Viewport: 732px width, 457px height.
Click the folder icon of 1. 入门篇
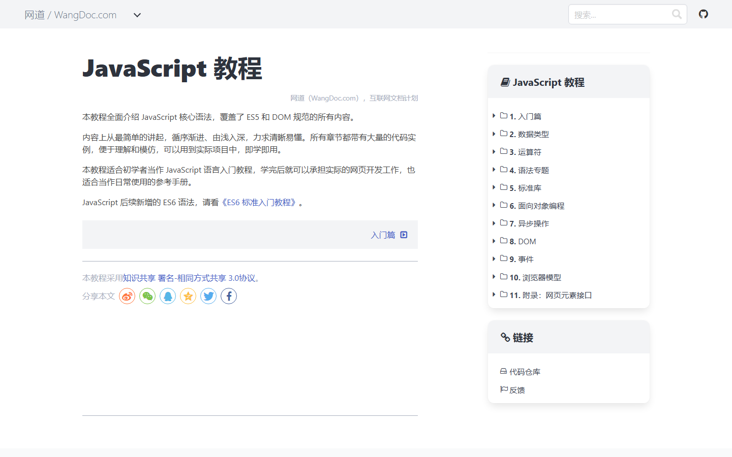pyautogui.click(x=504, y=116)
